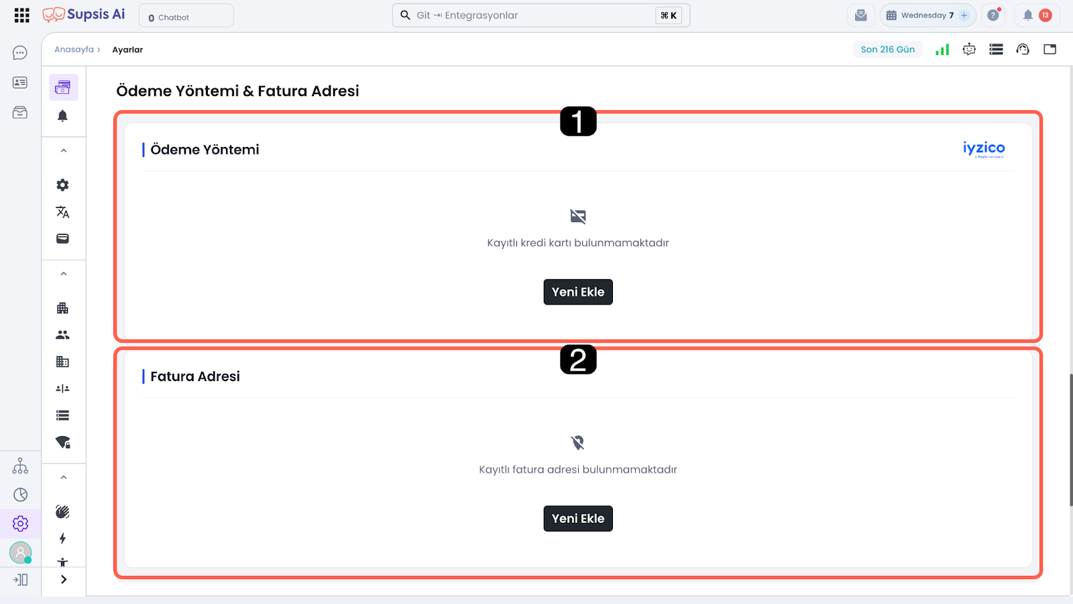This screenshot has width=1073, height=604.
Task: Open the Son 216 Gün period selector
Action: [887, 50]
